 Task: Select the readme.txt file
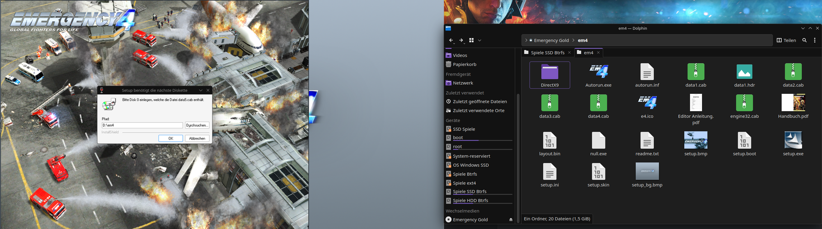647,144
